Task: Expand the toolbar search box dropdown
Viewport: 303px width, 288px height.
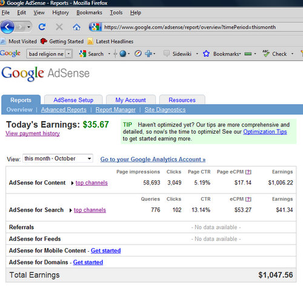Action: 68,54
